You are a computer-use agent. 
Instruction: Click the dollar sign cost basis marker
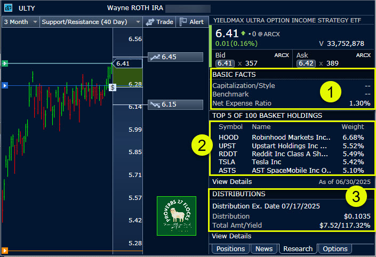coord(113,87)
